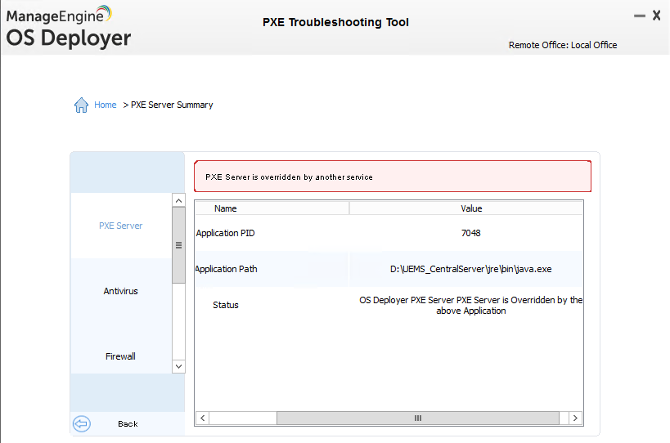Click the Home house icon

coord(81,105)
